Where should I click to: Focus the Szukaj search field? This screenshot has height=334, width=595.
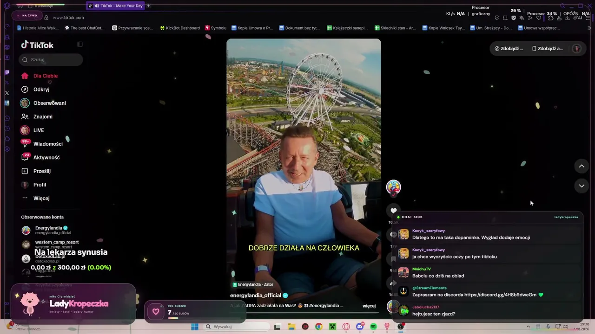point(51,59)
